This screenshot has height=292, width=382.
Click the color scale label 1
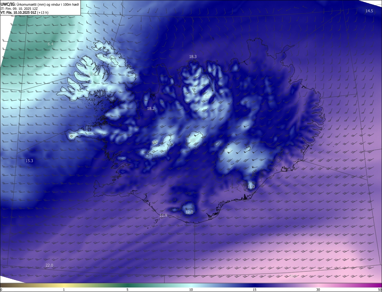(x=64, y=290)
